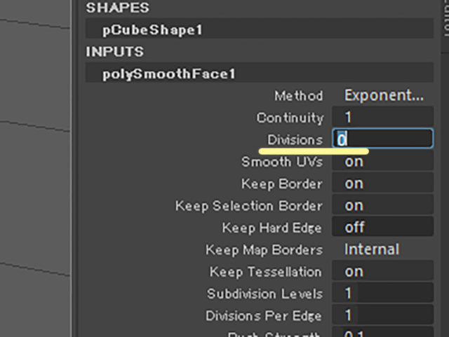
Task: Collapse the polySmoothFace1 input node
Action: 260,74
